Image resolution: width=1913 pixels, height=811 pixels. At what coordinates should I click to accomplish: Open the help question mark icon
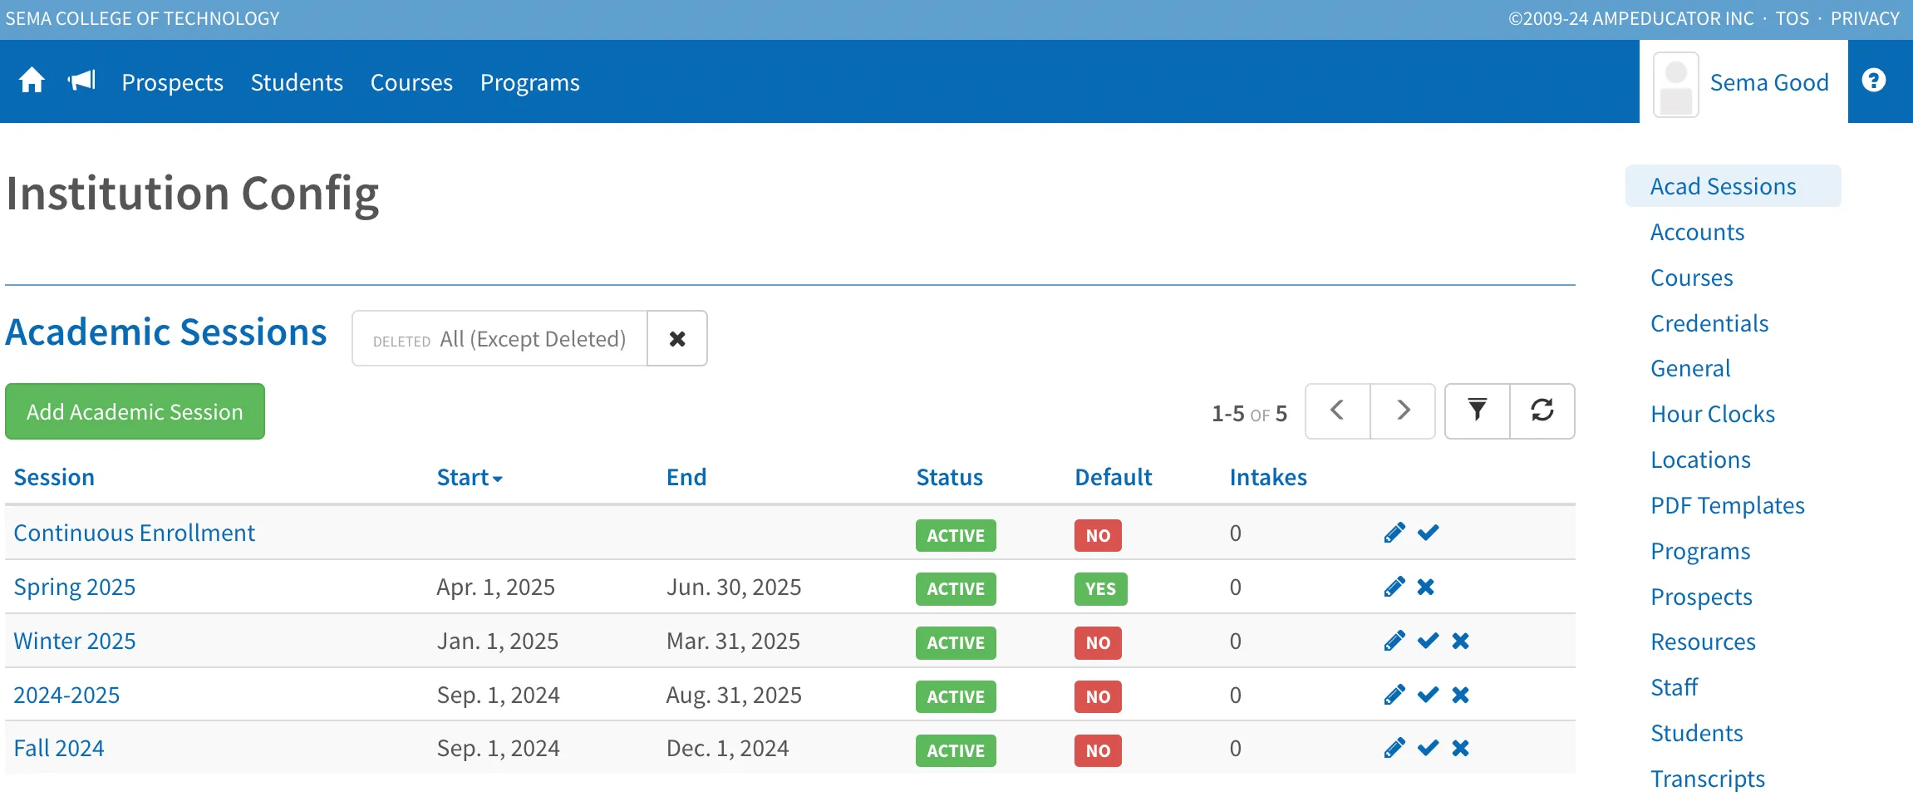[x=1873, y=81]
